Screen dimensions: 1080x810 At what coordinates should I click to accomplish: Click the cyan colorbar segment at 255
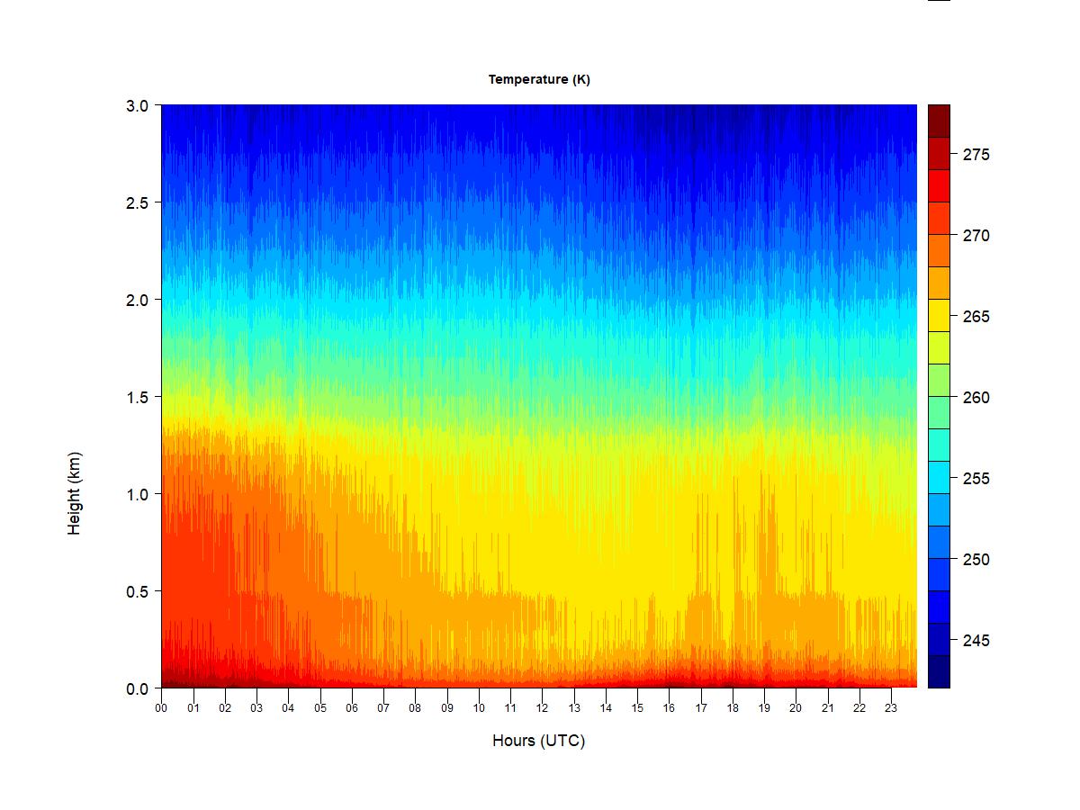tap(939, 477)
